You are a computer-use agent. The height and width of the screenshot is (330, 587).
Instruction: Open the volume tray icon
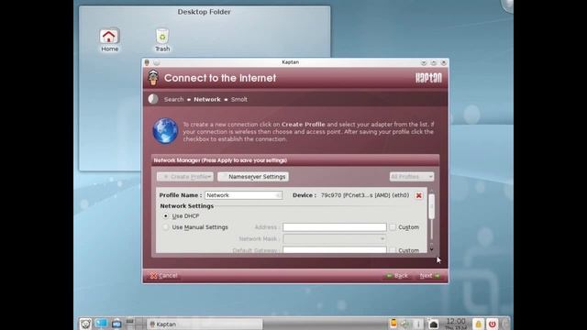[405, 324]
